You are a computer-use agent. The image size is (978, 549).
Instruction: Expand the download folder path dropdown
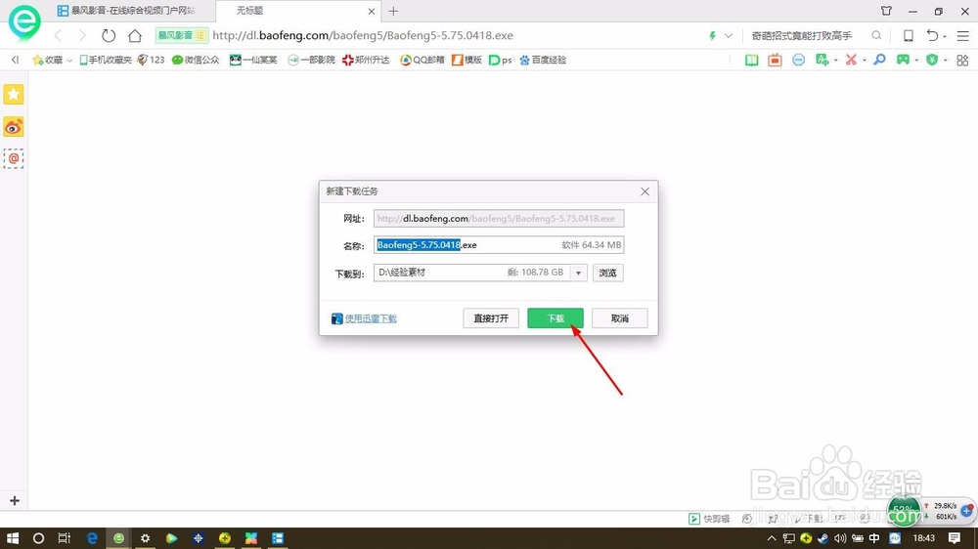[x=578, y=273]
